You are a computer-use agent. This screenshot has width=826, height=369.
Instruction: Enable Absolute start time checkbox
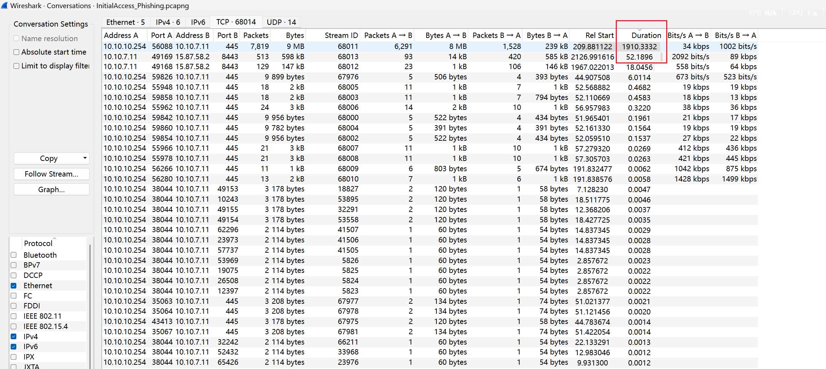pos(16,52)
